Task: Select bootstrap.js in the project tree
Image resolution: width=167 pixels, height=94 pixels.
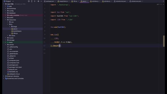Action: coord(17,31)
